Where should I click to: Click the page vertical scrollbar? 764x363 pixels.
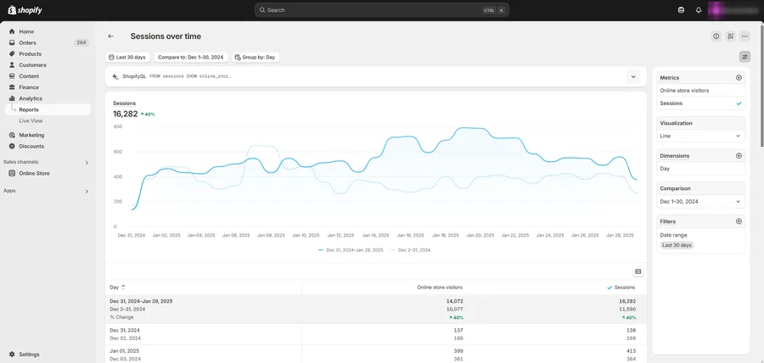tap(761, 85)
